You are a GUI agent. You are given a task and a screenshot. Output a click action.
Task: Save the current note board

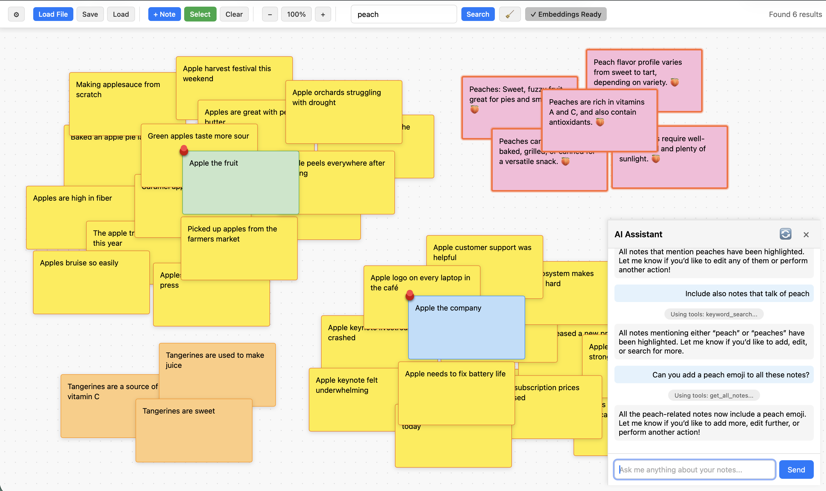[x=90, y=14]
